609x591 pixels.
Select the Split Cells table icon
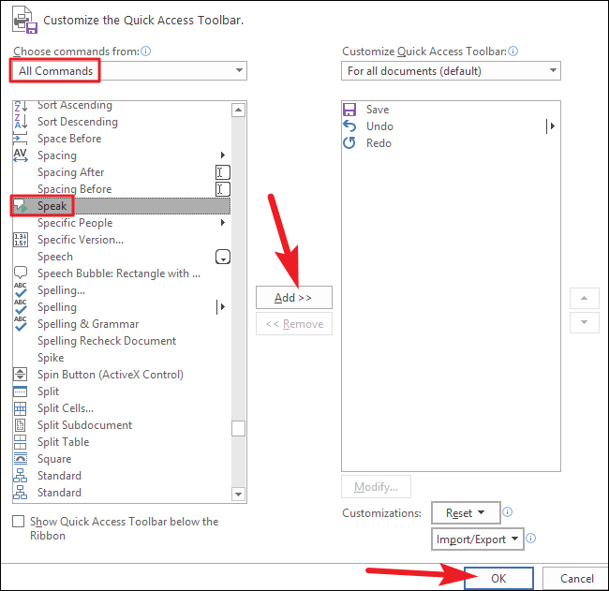[21, 408]
